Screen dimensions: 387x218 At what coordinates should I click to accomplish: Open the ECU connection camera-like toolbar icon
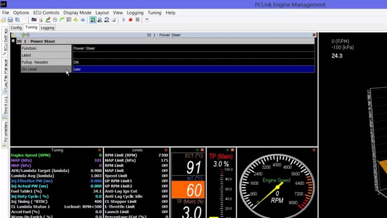tap(34, 20)
